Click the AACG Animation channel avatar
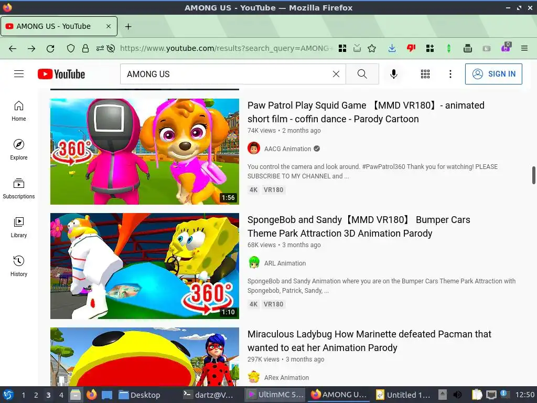 [254, 149]
